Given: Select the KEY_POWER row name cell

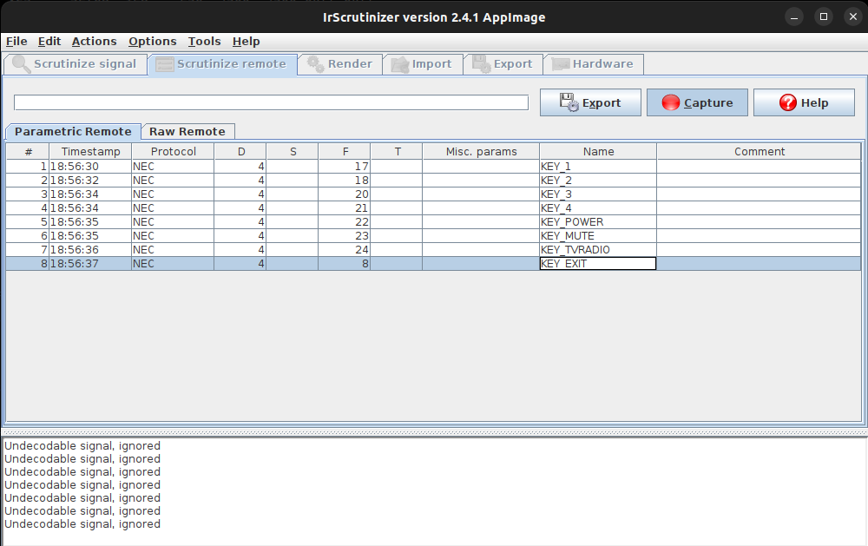Looking at the screenshot, I should coord(597,222).
